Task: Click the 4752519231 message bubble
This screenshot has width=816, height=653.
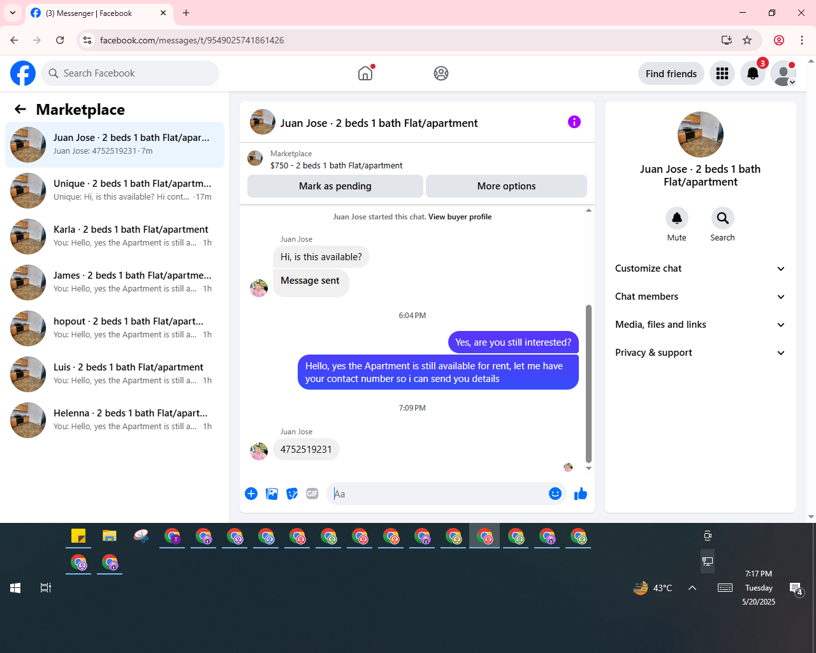Action: (x=306, y=450)
